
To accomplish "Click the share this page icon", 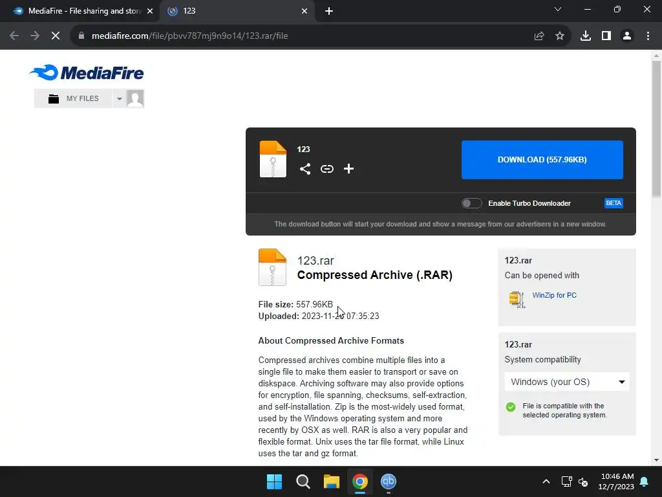I will tap(539, 36).
